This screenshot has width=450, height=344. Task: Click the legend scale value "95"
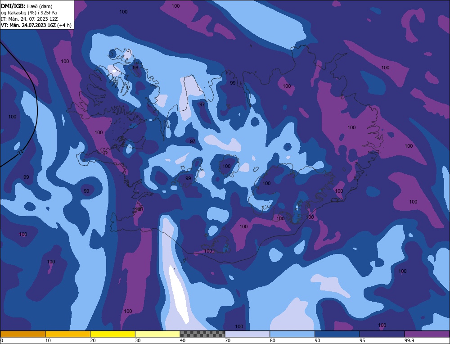[x=362, y=340]
